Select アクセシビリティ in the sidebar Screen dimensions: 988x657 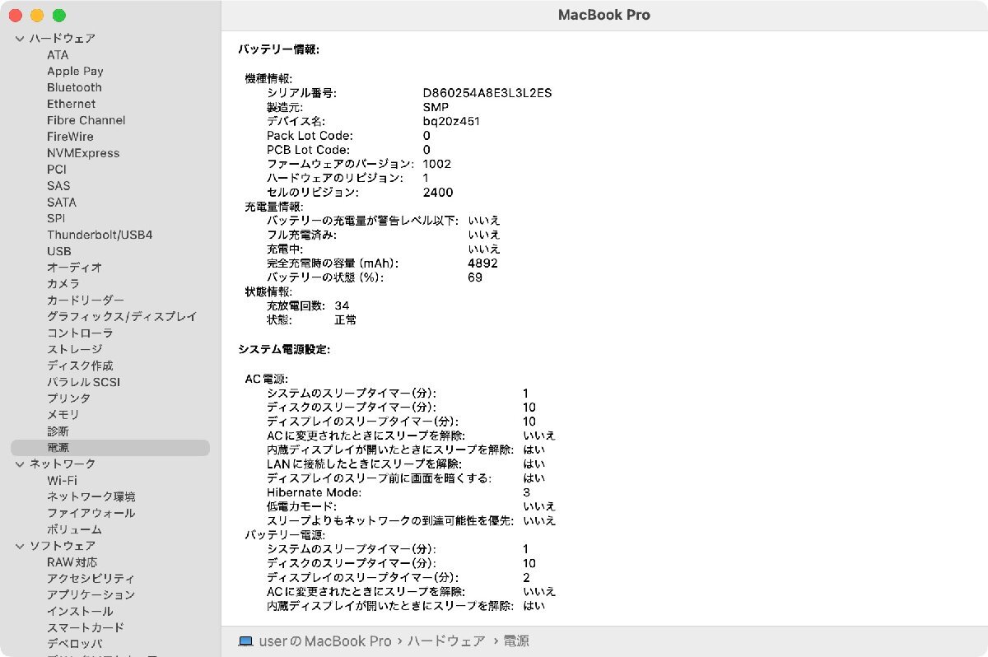coord(91,579)
